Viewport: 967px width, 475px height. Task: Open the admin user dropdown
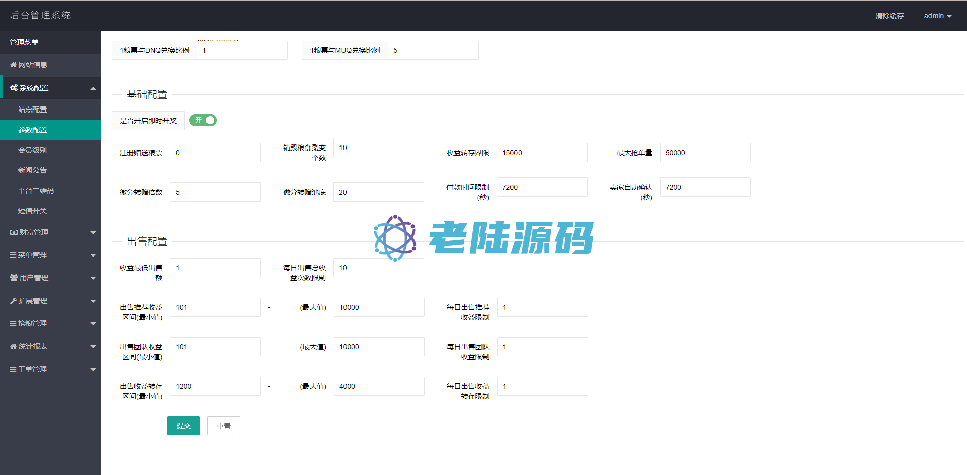(x=937, y=16)
